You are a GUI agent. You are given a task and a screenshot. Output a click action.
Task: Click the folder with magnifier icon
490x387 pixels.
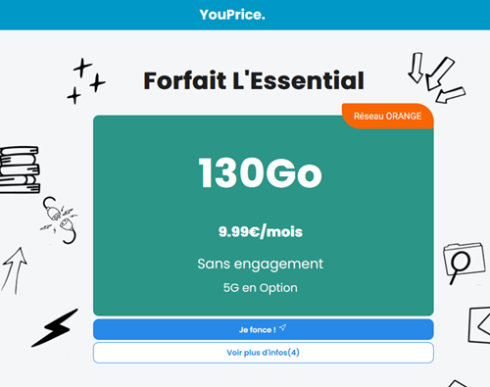pyautogui.click(x=464, y=263)
